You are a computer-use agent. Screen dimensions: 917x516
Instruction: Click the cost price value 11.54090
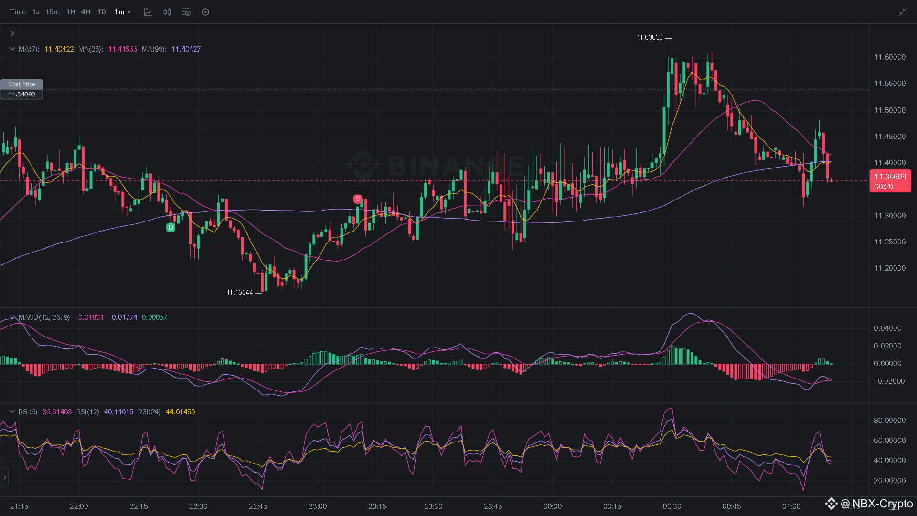coord(22,95)
